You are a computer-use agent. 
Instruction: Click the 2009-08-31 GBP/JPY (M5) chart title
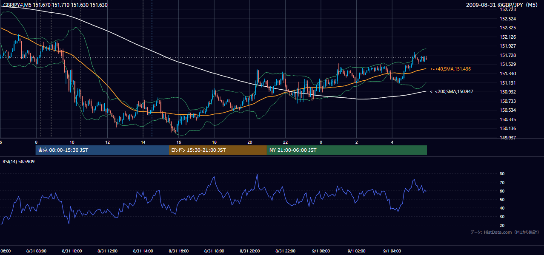(x=503, y=5)
